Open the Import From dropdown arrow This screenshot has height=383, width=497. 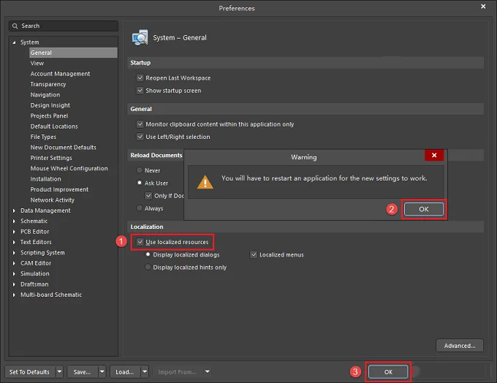tap(208, 371)
